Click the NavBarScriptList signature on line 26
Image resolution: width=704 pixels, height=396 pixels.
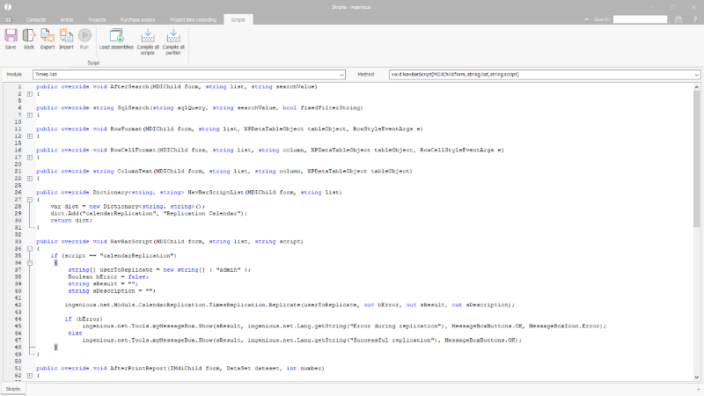click(x=189, y=192)
